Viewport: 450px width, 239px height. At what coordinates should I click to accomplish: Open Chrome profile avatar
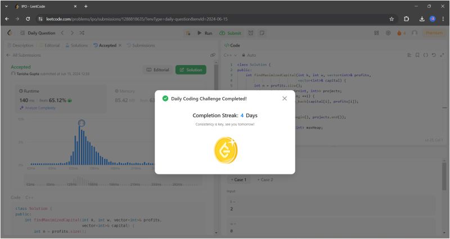[433, 19]
